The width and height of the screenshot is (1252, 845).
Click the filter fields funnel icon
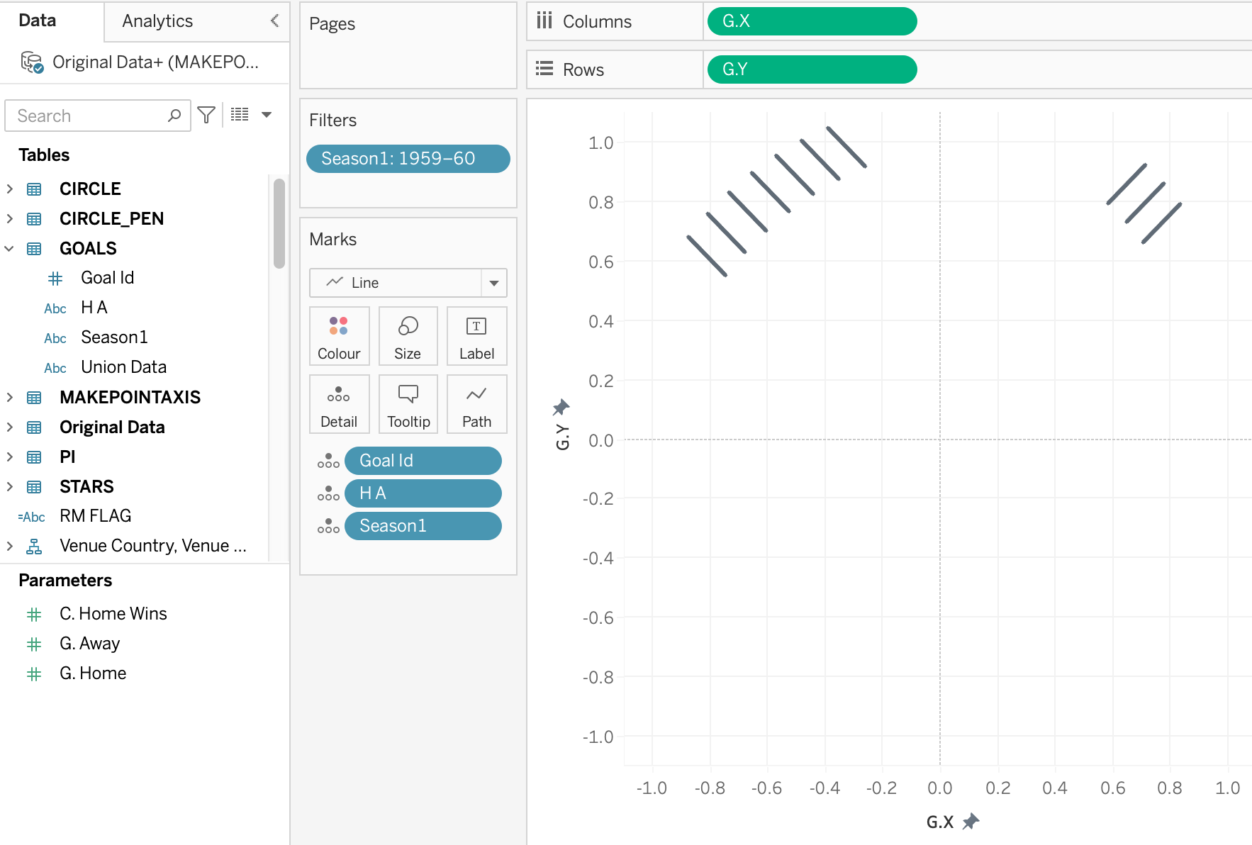tap(206, 115)
